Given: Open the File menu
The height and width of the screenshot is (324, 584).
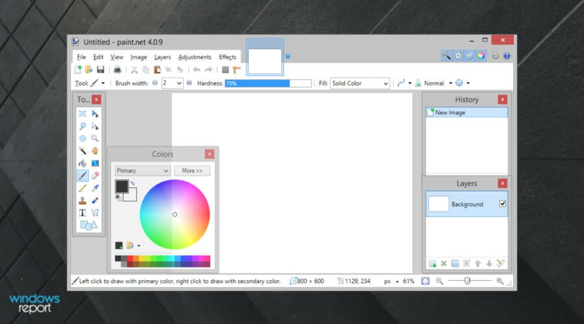Looking at the screenshot, I should tap(81, 57).
